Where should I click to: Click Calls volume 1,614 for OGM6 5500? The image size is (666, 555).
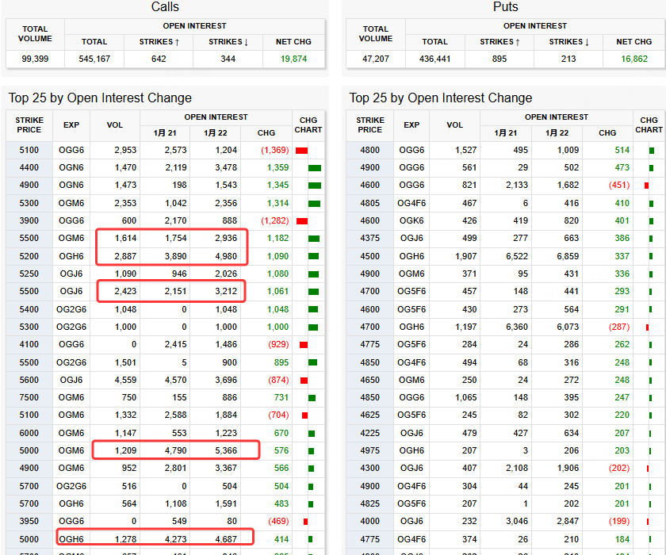[x=126, y=238]
